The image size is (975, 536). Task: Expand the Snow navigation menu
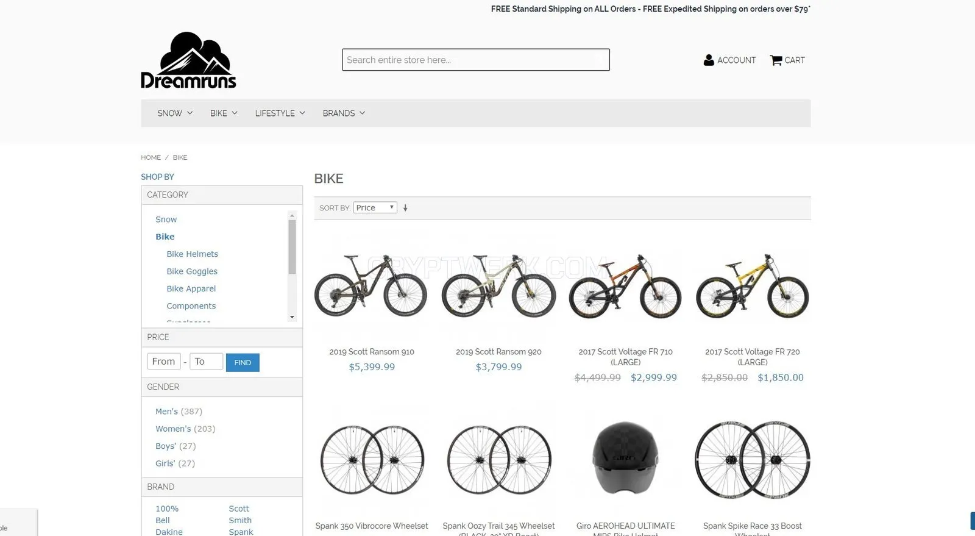[x=175, y=113]
